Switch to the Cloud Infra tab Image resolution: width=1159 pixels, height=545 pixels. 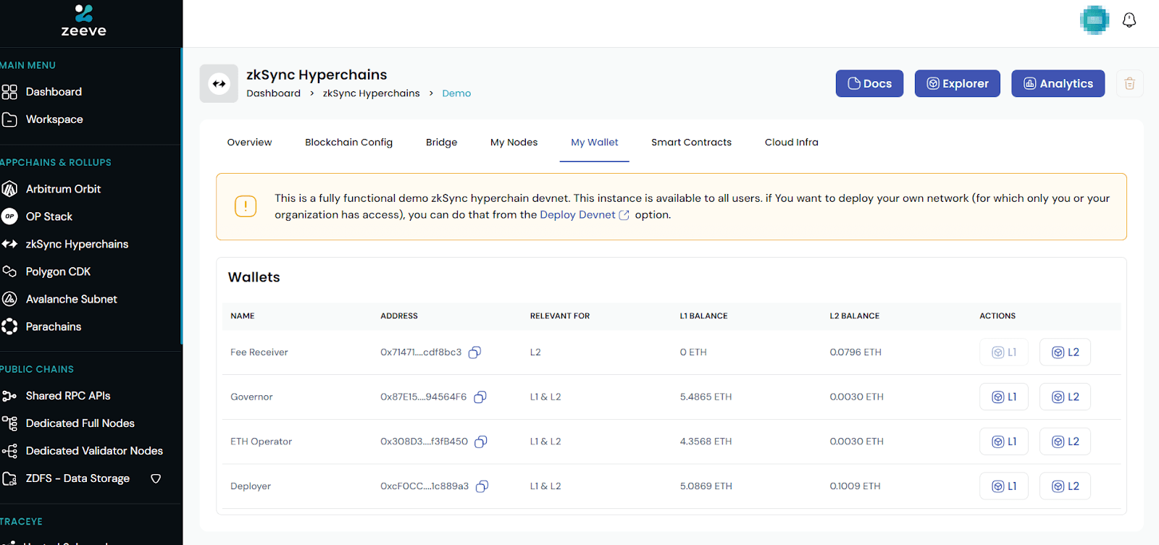click(x=791, y=143)
